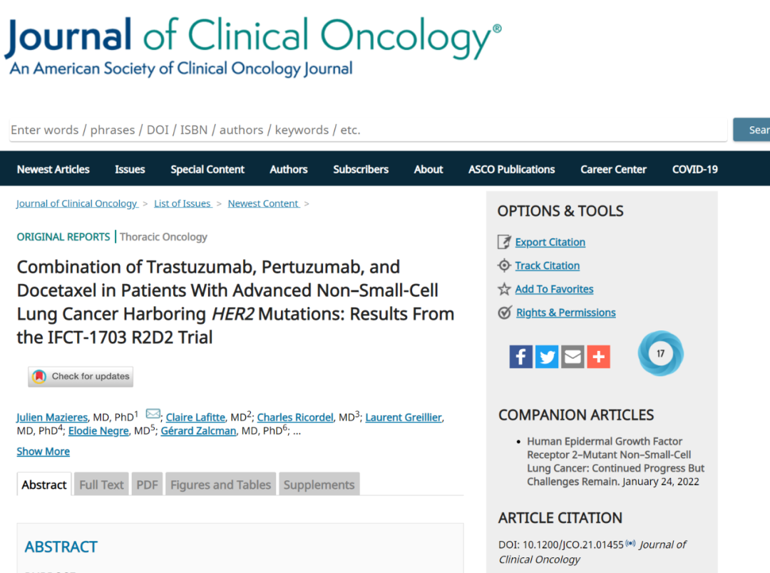Switch to the Figures and Tables tab
The width and height of the screenshot is (770, 573).
(x=220, y=485)
